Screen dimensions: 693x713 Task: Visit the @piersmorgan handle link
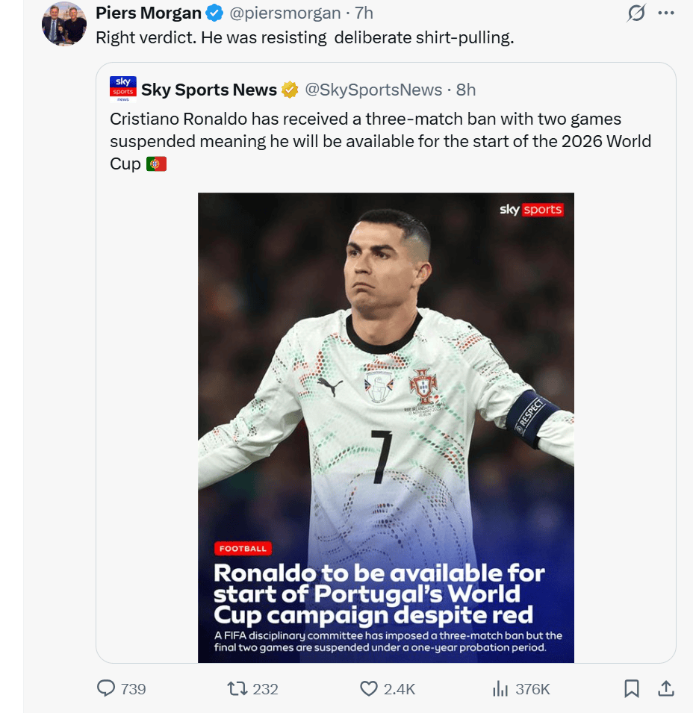tap(285, 13)
